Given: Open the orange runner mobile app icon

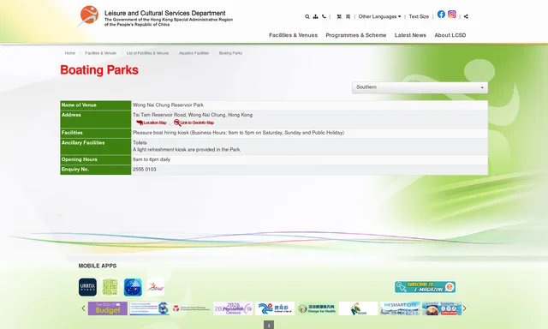Looking at the screenshot, I should 155,287.
